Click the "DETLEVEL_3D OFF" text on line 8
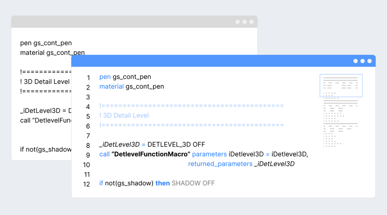Image resolution: width=387 pixels, height=215 pixels. pyautogui.click(x=176, y=144)
